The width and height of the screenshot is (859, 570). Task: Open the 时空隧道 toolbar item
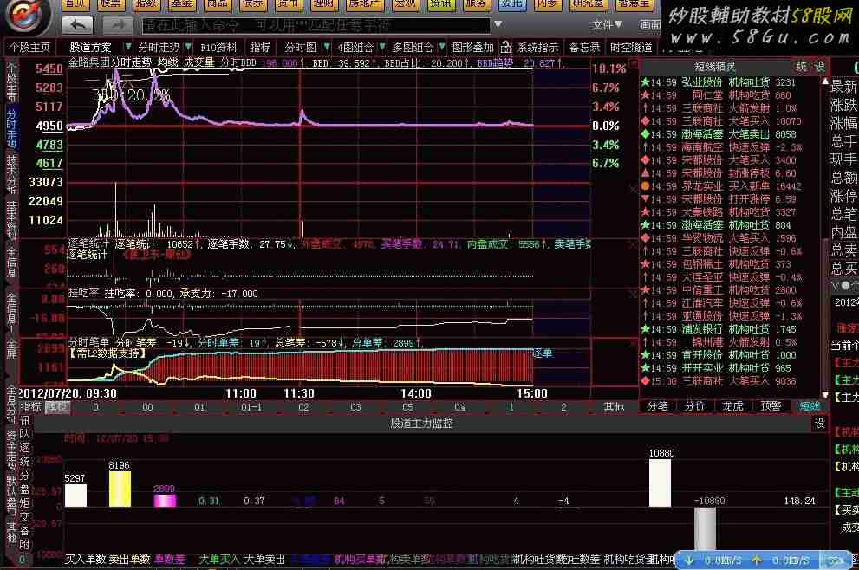click(x=631, y=48)
